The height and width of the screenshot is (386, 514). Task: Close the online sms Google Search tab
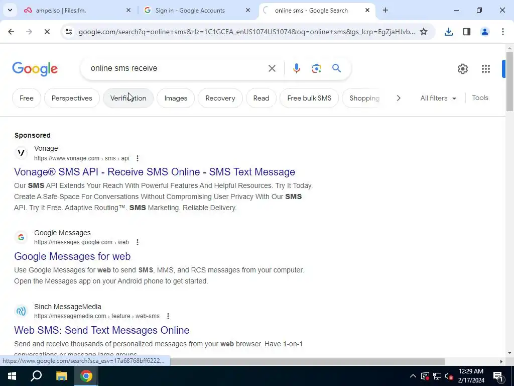pos(367,10)
